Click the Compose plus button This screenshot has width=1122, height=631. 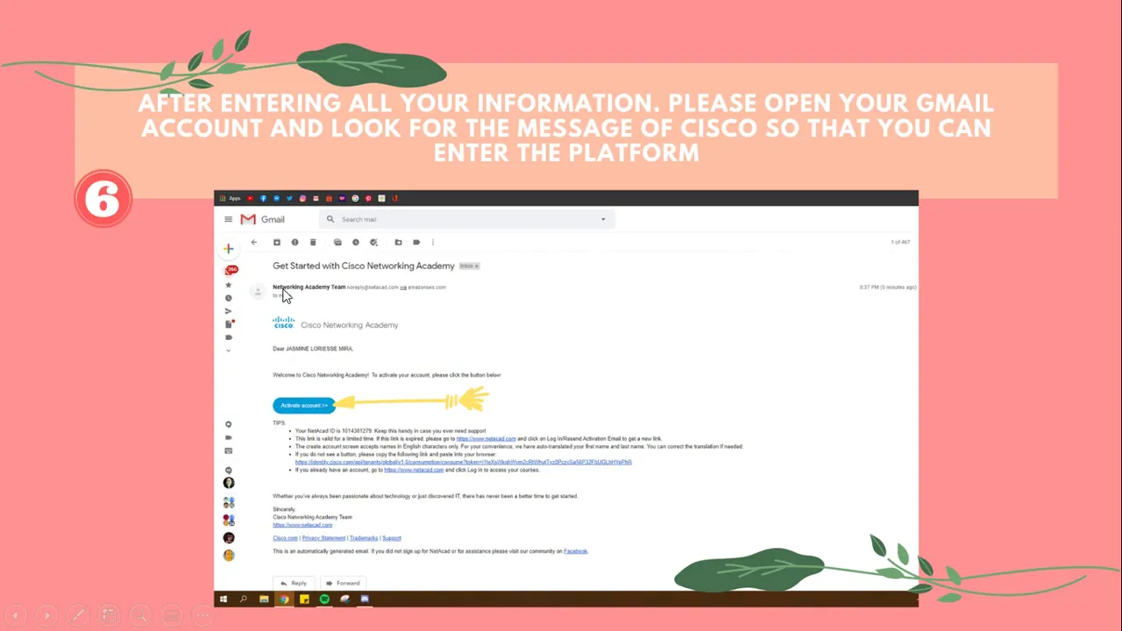(229, 249)
